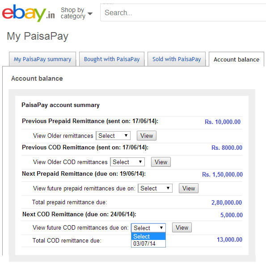Pick the highlighted Select option in list

tap(148, 236)
